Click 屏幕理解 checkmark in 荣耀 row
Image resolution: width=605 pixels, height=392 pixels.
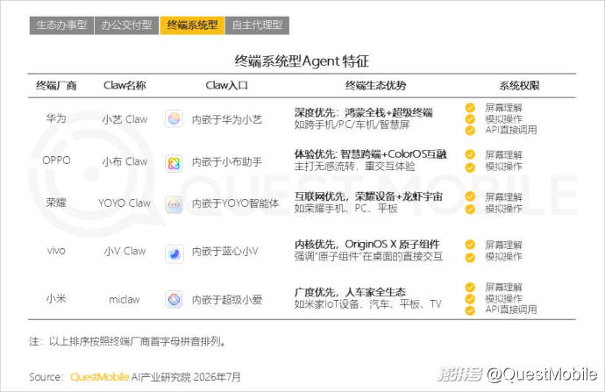tap(470, 196)
